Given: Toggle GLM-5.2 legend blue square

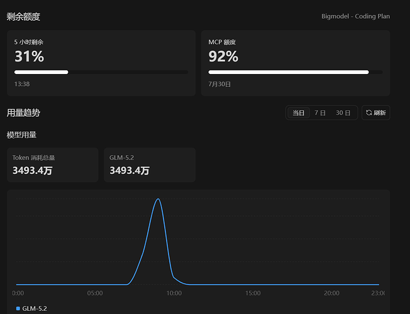Looking at the screenshot, I should [18, 308].
